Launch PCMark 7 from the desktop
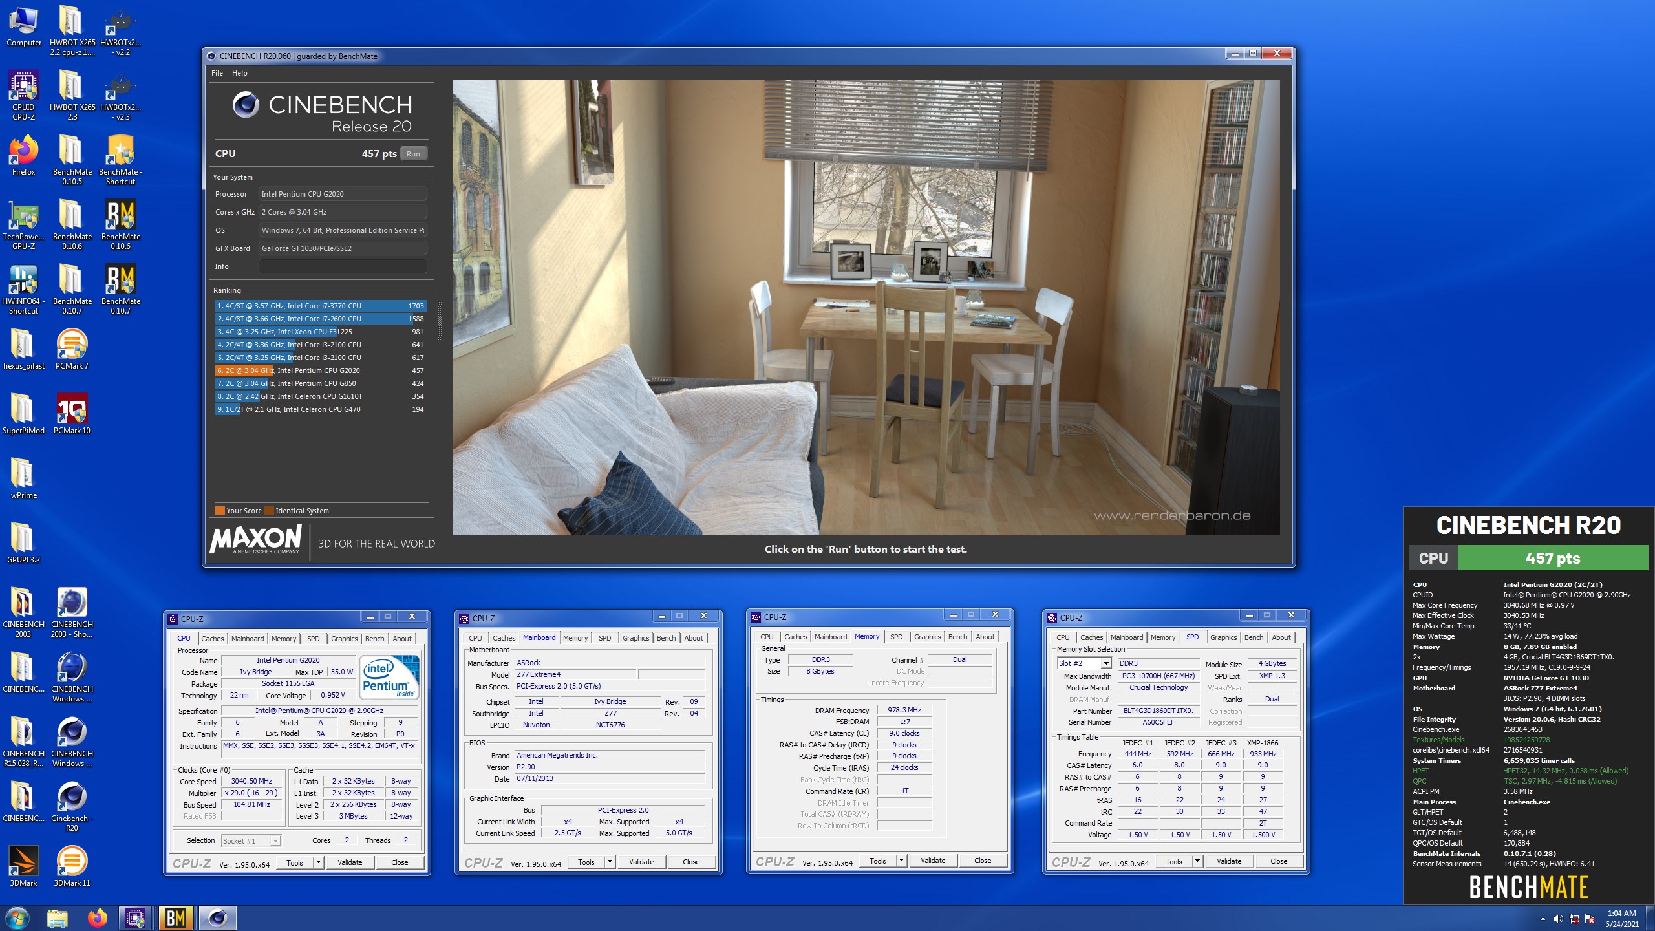 pos(72,350)
